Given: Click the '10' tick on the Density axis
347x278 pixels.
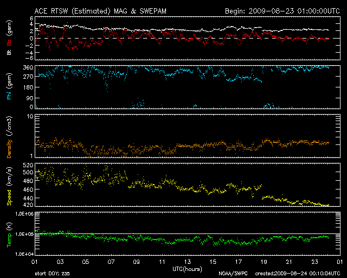Looking at the screenshot, I should [30, 116].
